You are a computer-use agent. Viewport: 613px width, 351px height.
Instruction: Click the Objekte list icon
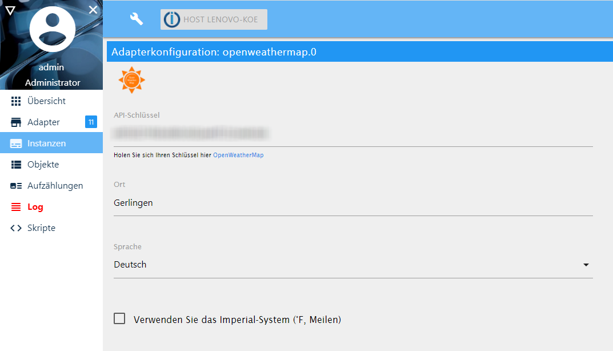[16, 165]
